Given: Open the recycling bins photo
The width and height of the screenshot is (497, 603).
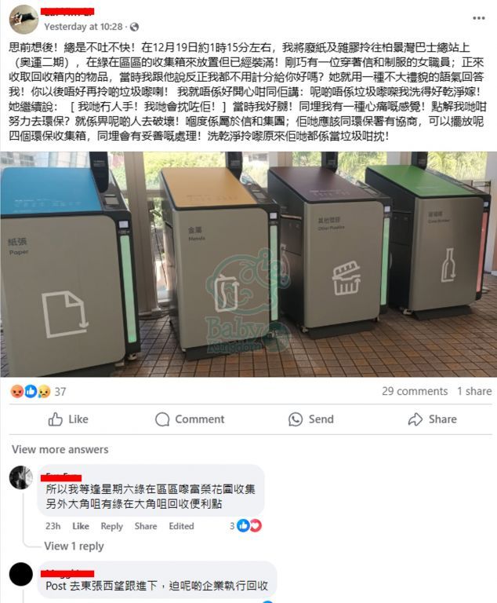Looking at the screenshot, I should [248, 264].
